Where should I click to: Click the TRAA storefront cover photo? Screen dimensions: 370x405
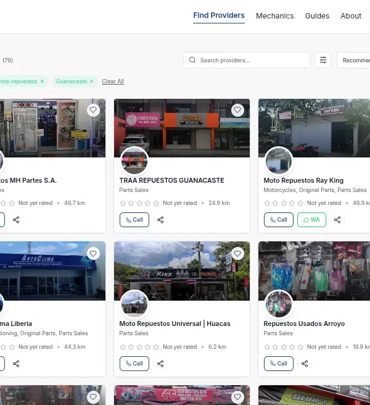[182, 128]
